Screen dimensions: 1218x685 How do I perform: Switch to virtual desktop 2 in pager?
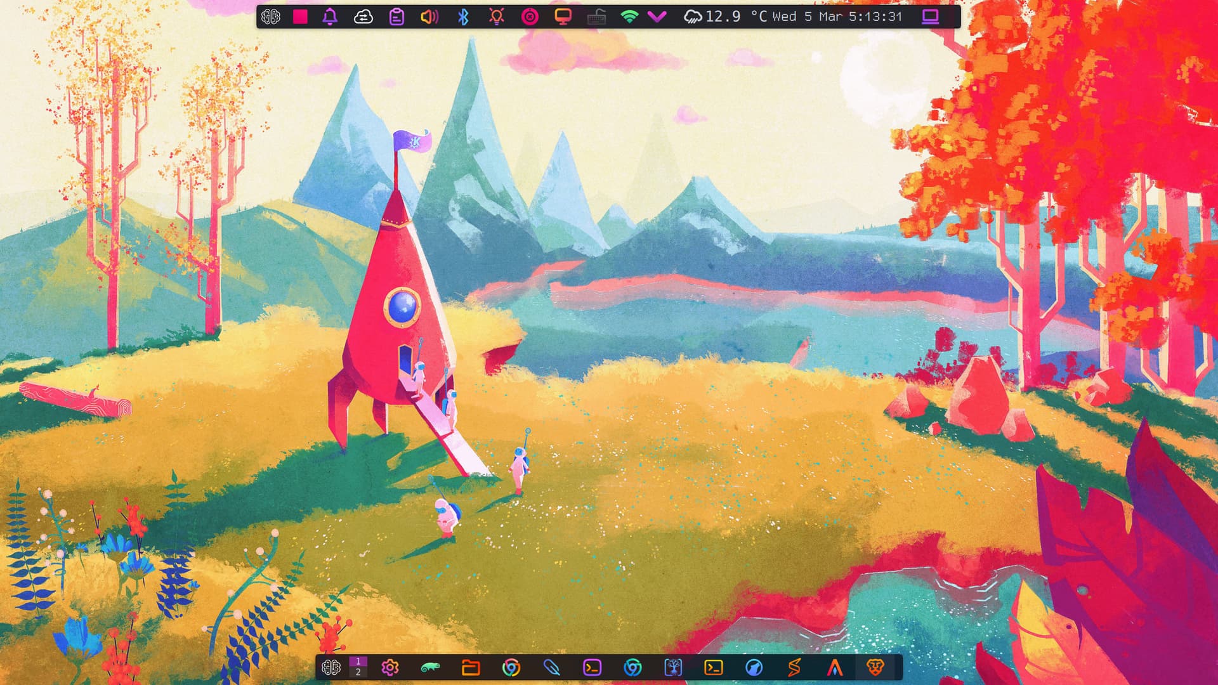coord(358,672)
